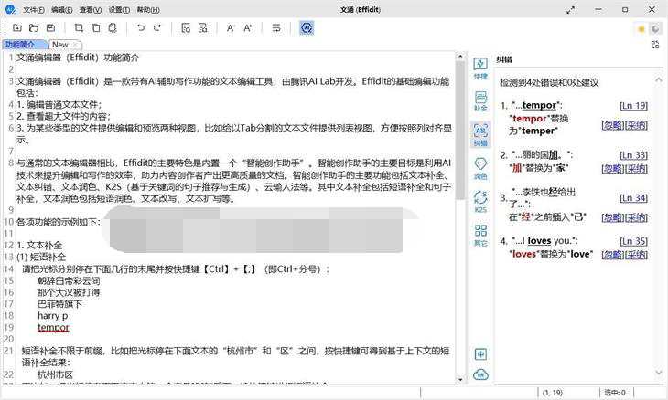Image resolution: width=668 pixels, height=400 pixels.
Task: Accept the insert 已 correction
Action: 636,217
